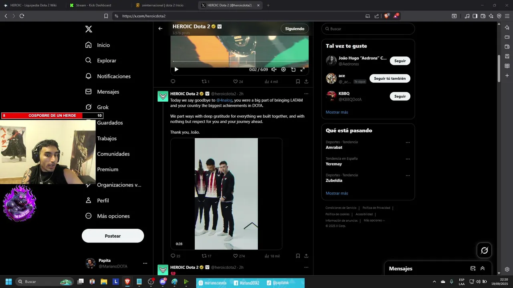Follow KBBQ with Seguir button
The height and width of the screenshot is (288, 513).
400,96
